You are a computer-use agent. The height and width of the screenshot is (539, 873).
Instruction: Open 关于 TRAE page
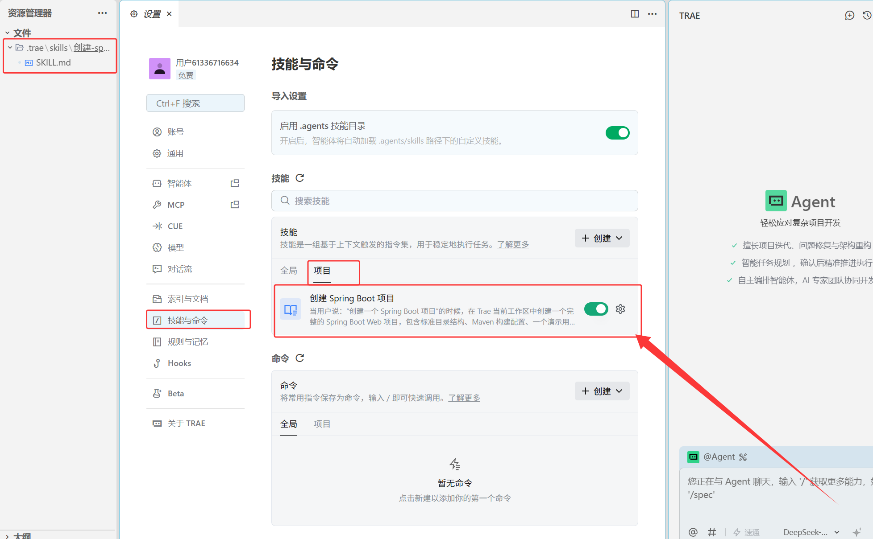click(x=195, y=424)
